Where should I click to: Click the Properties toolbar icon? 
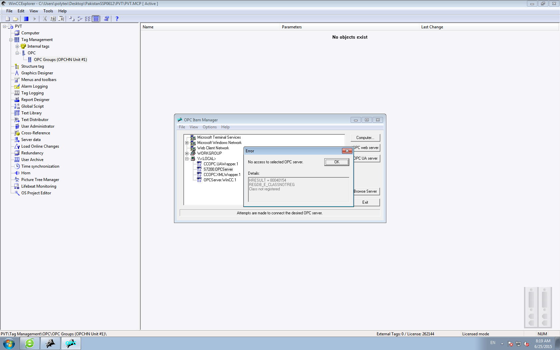tap(106, 19)
